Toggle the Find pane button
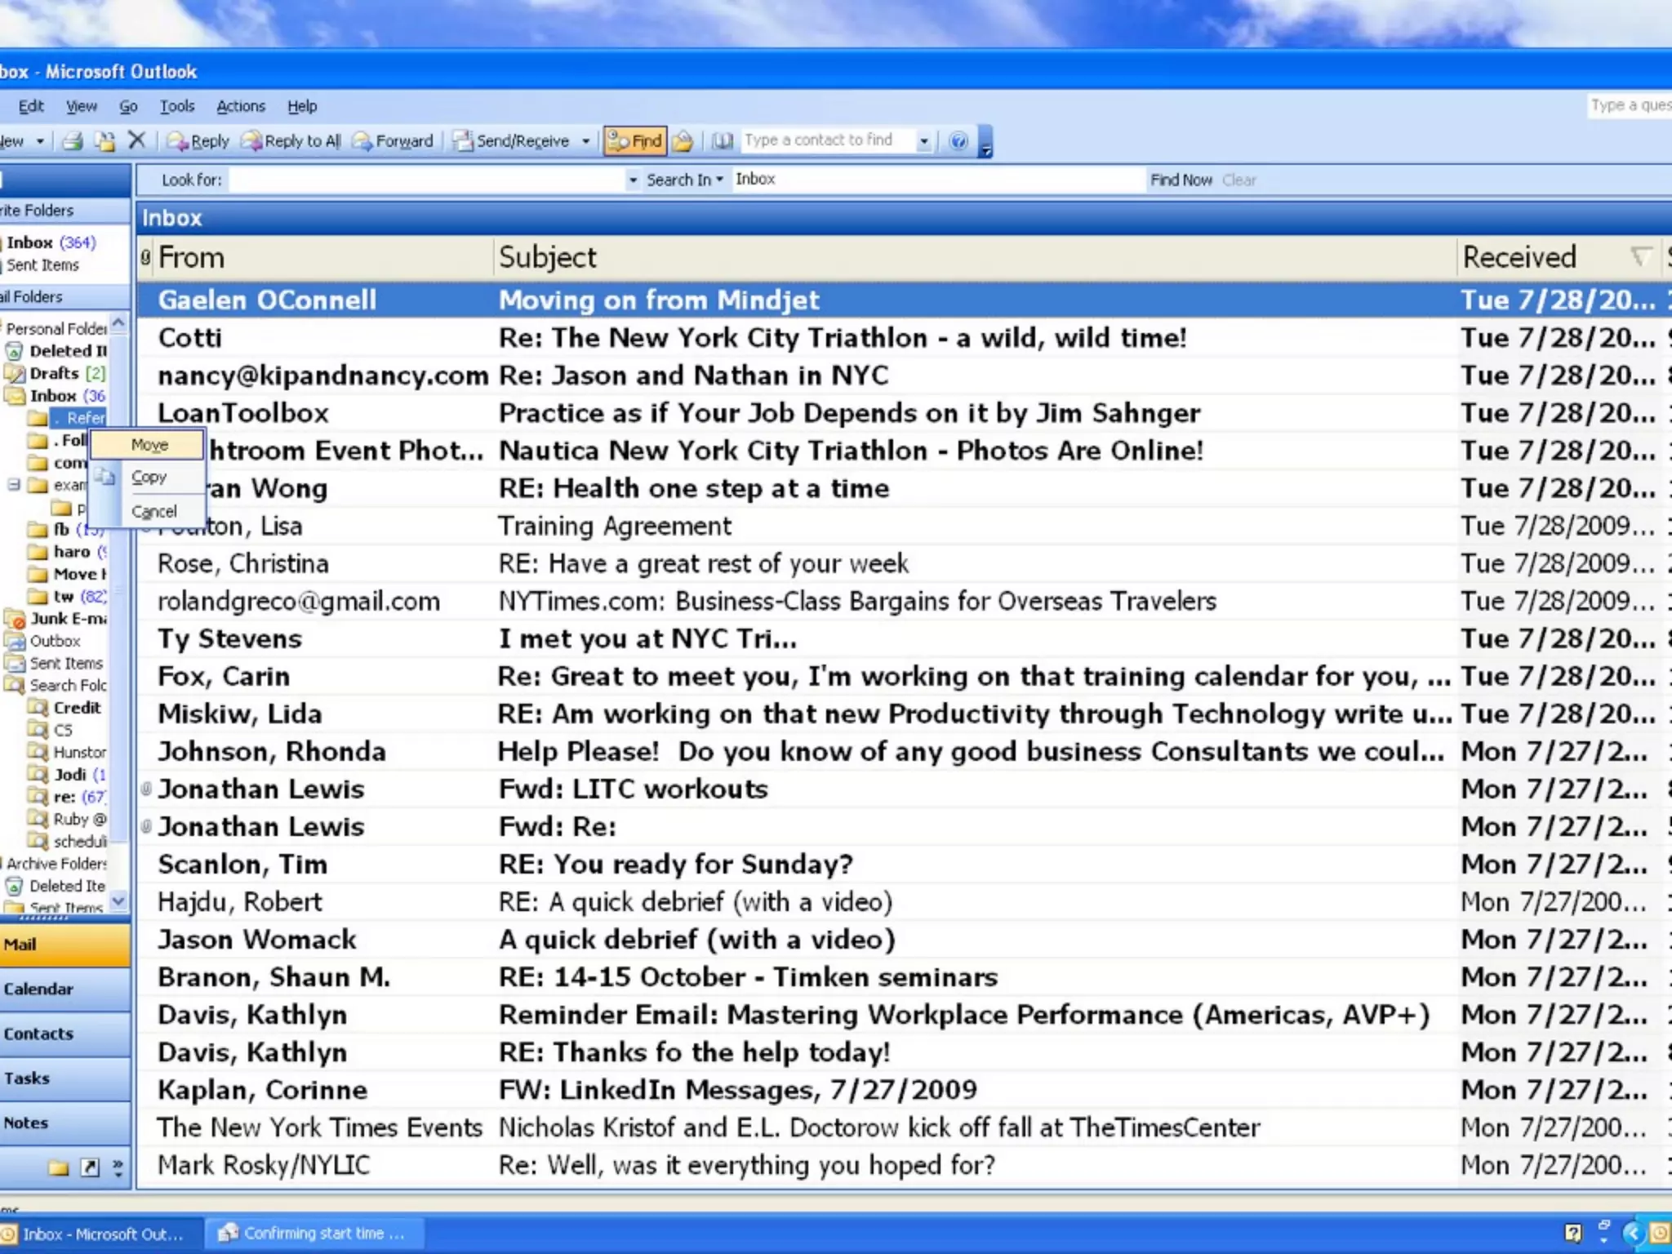This screenshot has width=1672, height=1254. point(635,141)
